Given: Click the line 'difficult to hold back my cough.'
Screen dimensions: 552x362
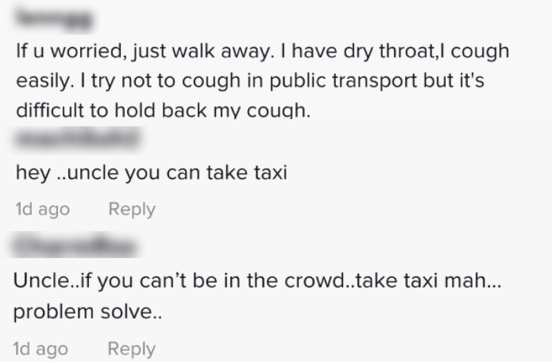Looking at the screenshot, I should click(x=164, y=110).
